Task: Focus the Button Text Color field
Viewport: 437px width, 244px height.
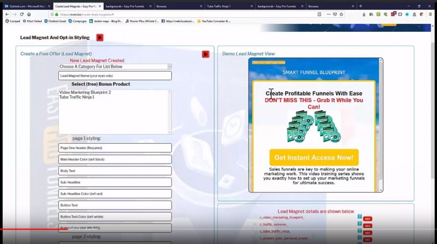Action: click(x=115, y=217)
